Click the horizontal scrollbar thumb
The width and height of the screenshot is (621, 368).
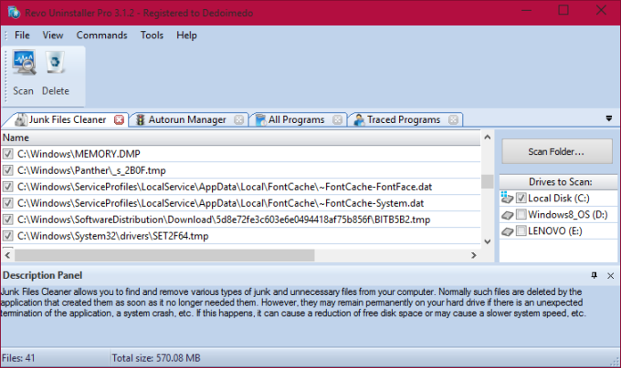(x=164, y=255)
